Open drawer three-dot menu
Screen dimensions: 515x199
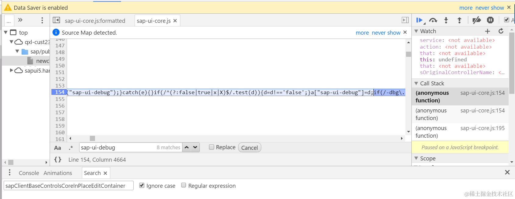tap(10, 173)
